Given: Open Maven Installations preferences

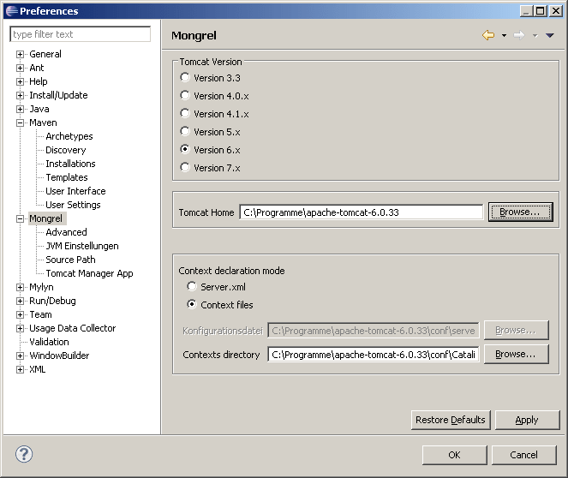Looking at the screenshot, I should (x=70, y=164).
